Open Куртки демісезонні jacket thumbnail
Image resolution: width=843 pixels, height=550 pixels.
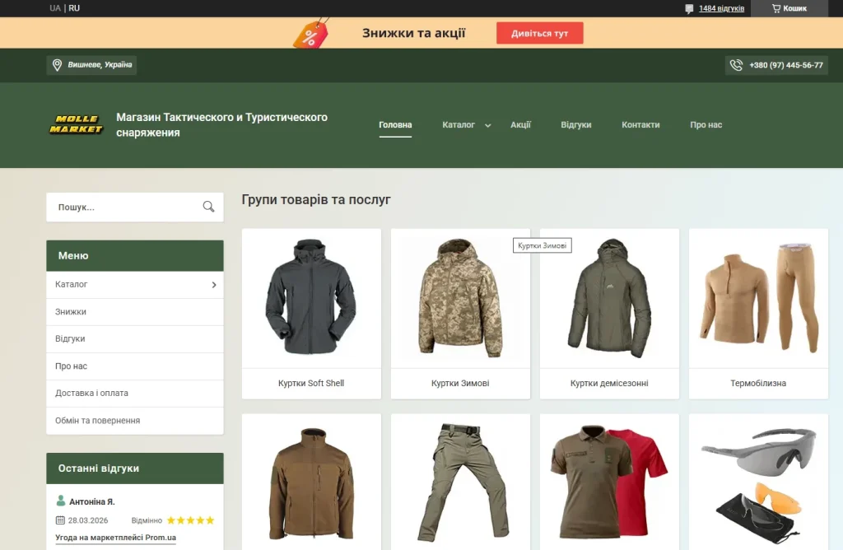pyautogui.click(x=609, y=297)
